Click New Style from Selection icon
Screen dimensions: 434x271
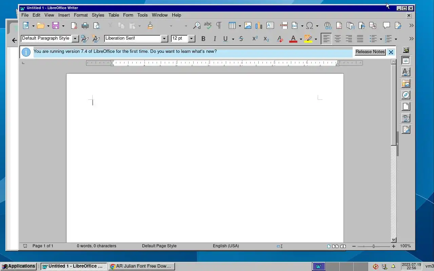point(96,39)
